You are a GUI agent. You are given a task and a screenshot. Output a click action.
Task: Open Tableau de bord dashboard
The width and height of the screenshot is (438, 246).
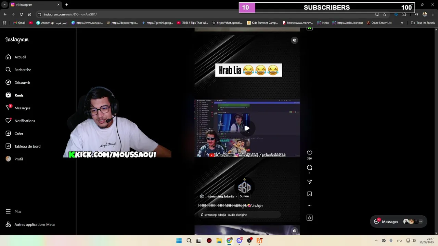(x=23, y=146)
